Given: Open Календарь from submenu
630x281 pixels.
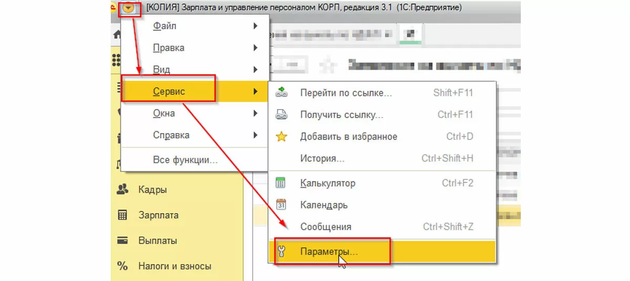Looking at the screenshot, I should tap(382, 205).
